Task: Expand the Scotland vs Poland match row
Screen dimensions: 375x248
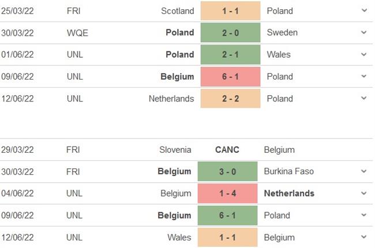Action: pos(363,10)
